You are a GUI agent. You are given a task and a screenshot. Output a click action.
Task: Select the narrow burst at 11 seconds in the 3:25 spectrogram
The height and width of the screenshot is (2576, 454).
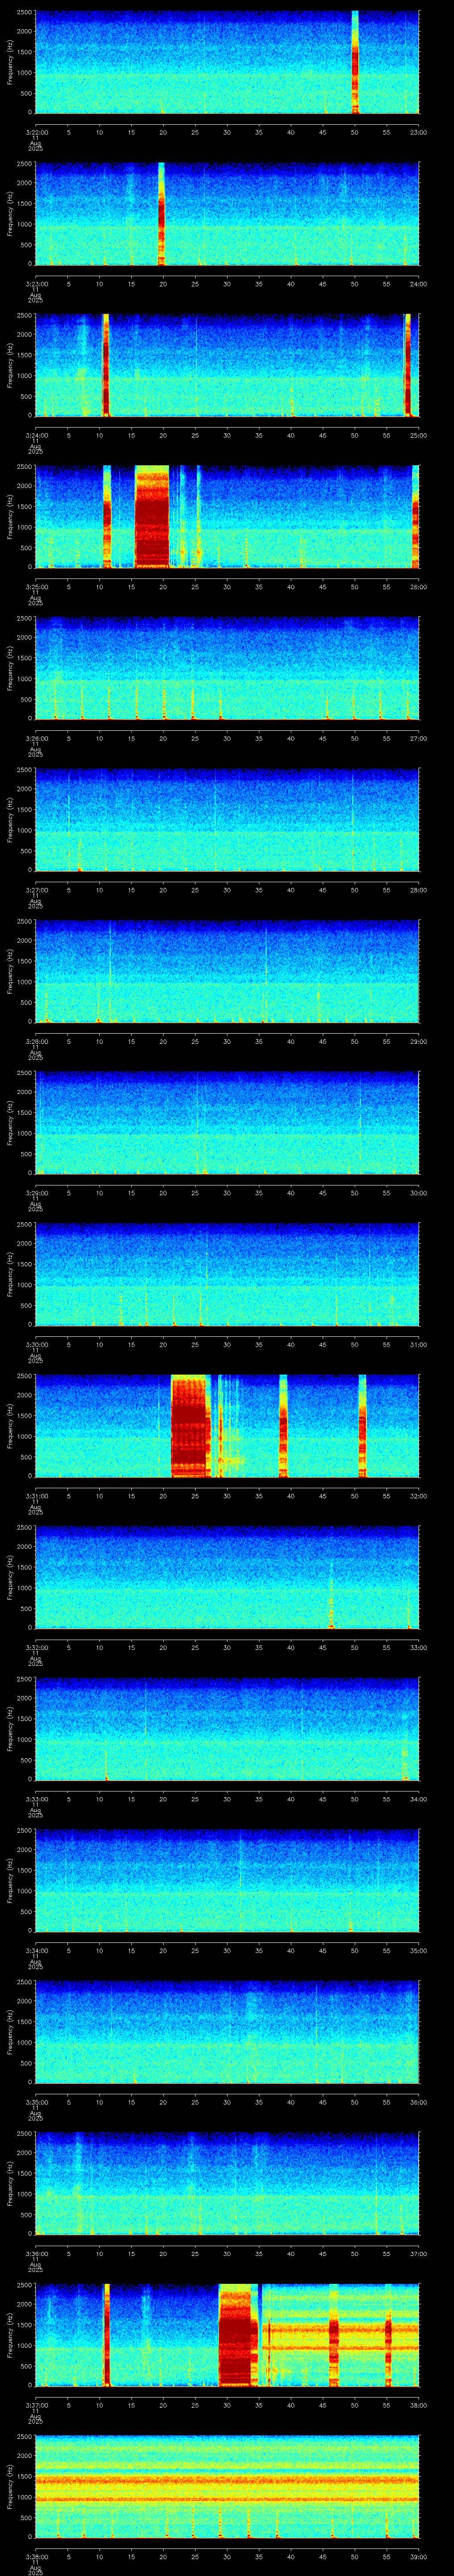pyautogui.click(x=107, y=517)
